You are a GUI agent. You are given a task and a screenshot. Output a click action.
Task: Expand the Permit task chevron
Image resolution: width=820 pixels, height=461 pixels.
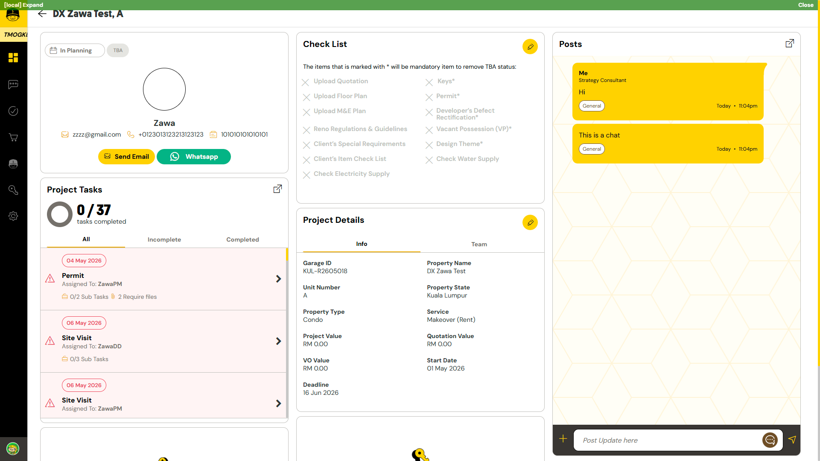pos(278,279)
